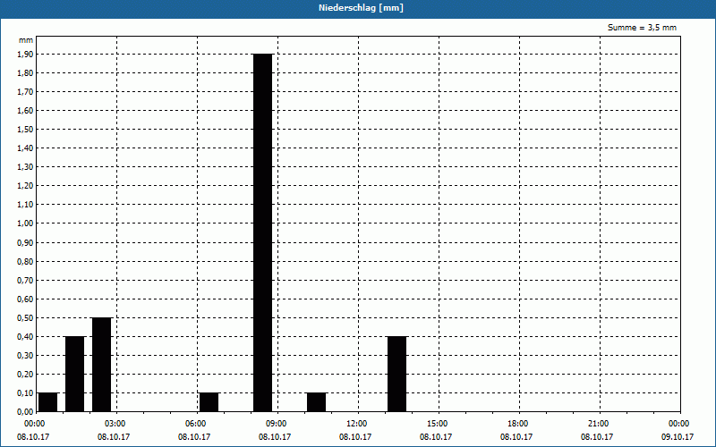Select the 0,10 mm bar starting at 00:00

coord(48,401)
